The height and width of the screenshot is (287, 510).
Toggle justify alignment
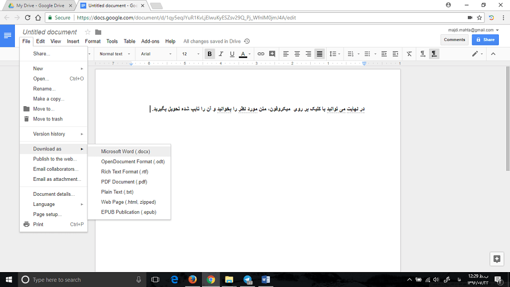319,54
